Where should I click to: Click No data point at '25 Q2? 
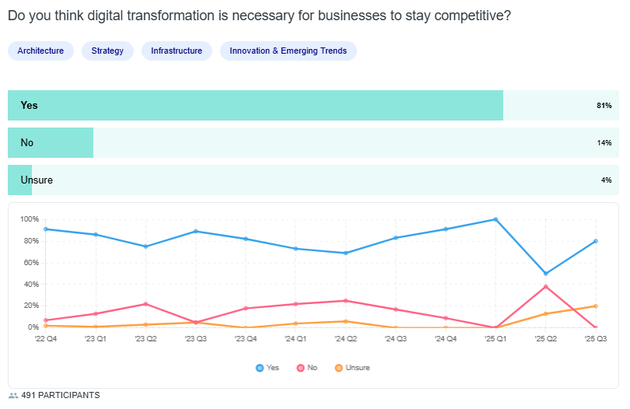pyautogui.click(x=546, y=286)
